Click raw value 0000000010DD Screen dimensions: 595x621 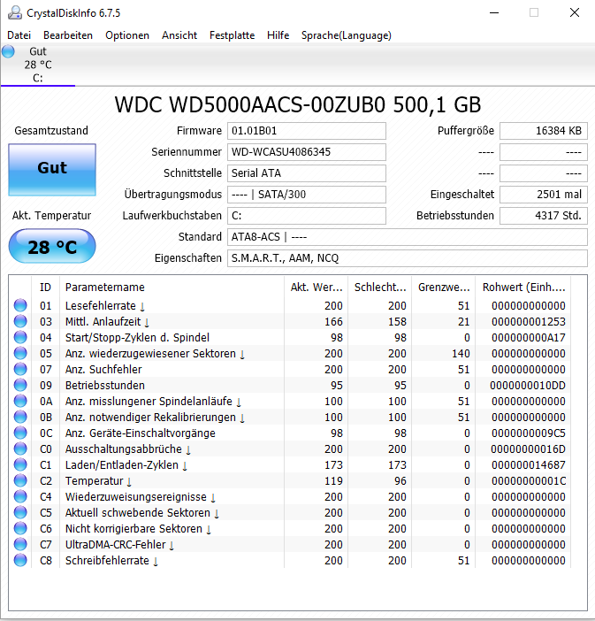[528, 386]
